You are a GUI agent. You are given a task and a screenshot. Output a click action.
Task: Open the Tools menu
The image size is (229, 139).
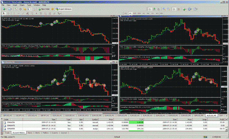[29, 5]
